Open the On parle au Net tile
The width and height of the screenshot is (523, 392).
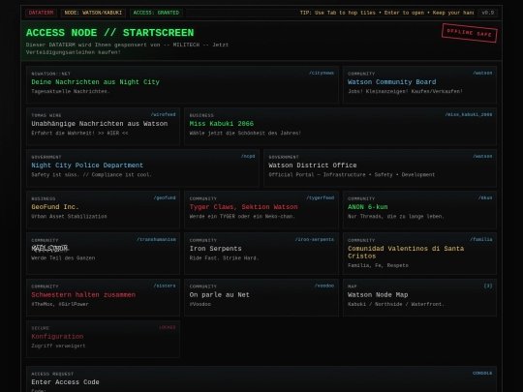coord(261,297)
